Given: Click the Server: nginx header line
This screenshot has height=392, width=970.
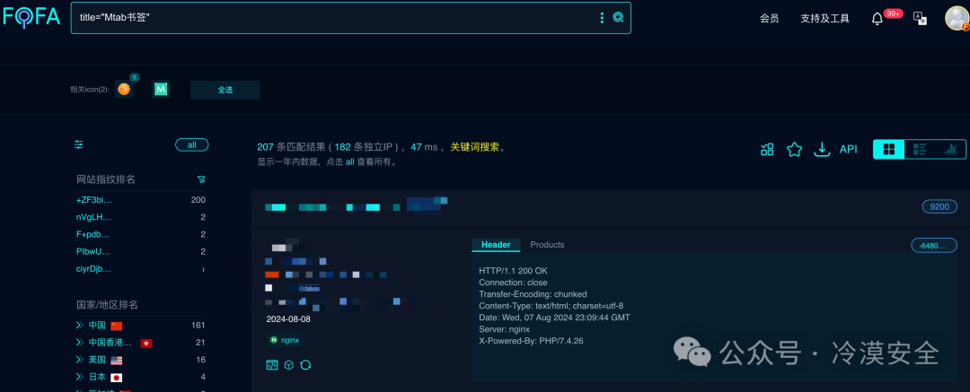Looking at the screenshot, I should (x=504, y=329).
